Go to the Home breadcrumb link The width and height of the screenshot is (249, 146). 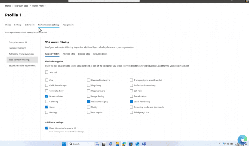8,6
